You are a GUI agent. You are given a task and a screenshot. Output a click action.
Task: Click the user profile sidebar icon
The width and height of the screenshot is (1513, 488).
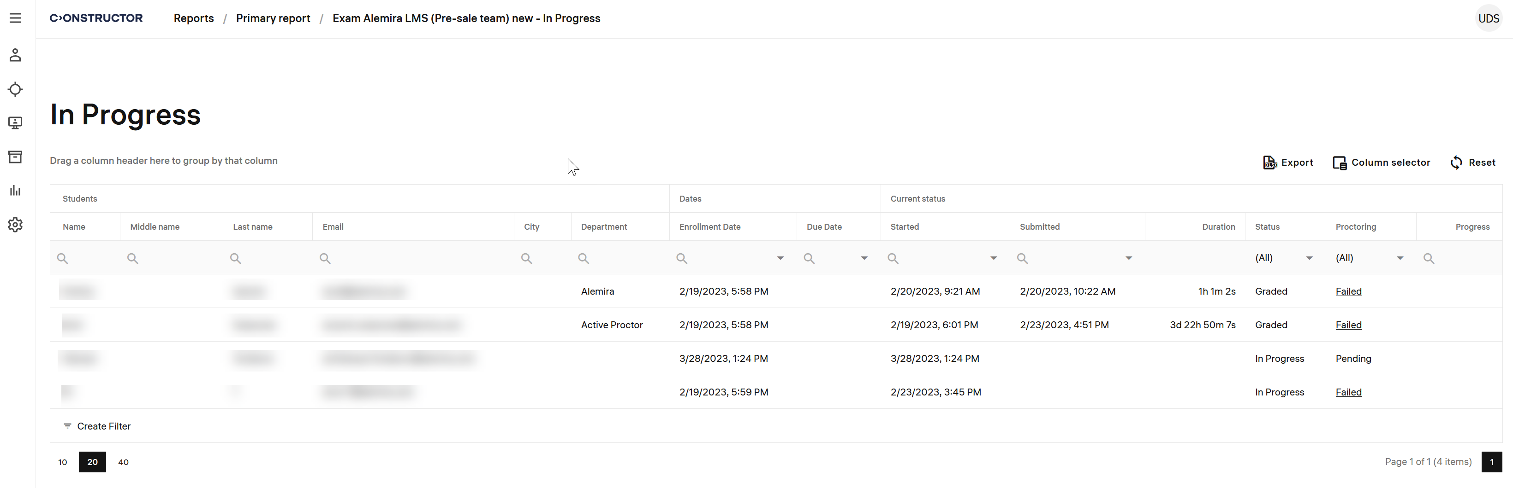click(x=15, y=55)
